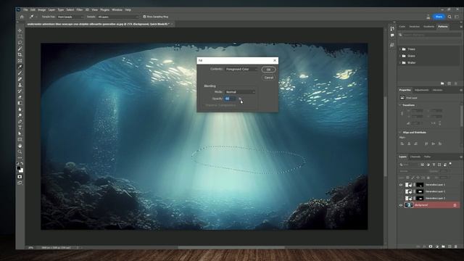Viewport: 464px width, 261px height.
Task: Hide the Background layer
Action: click(401, 205)
